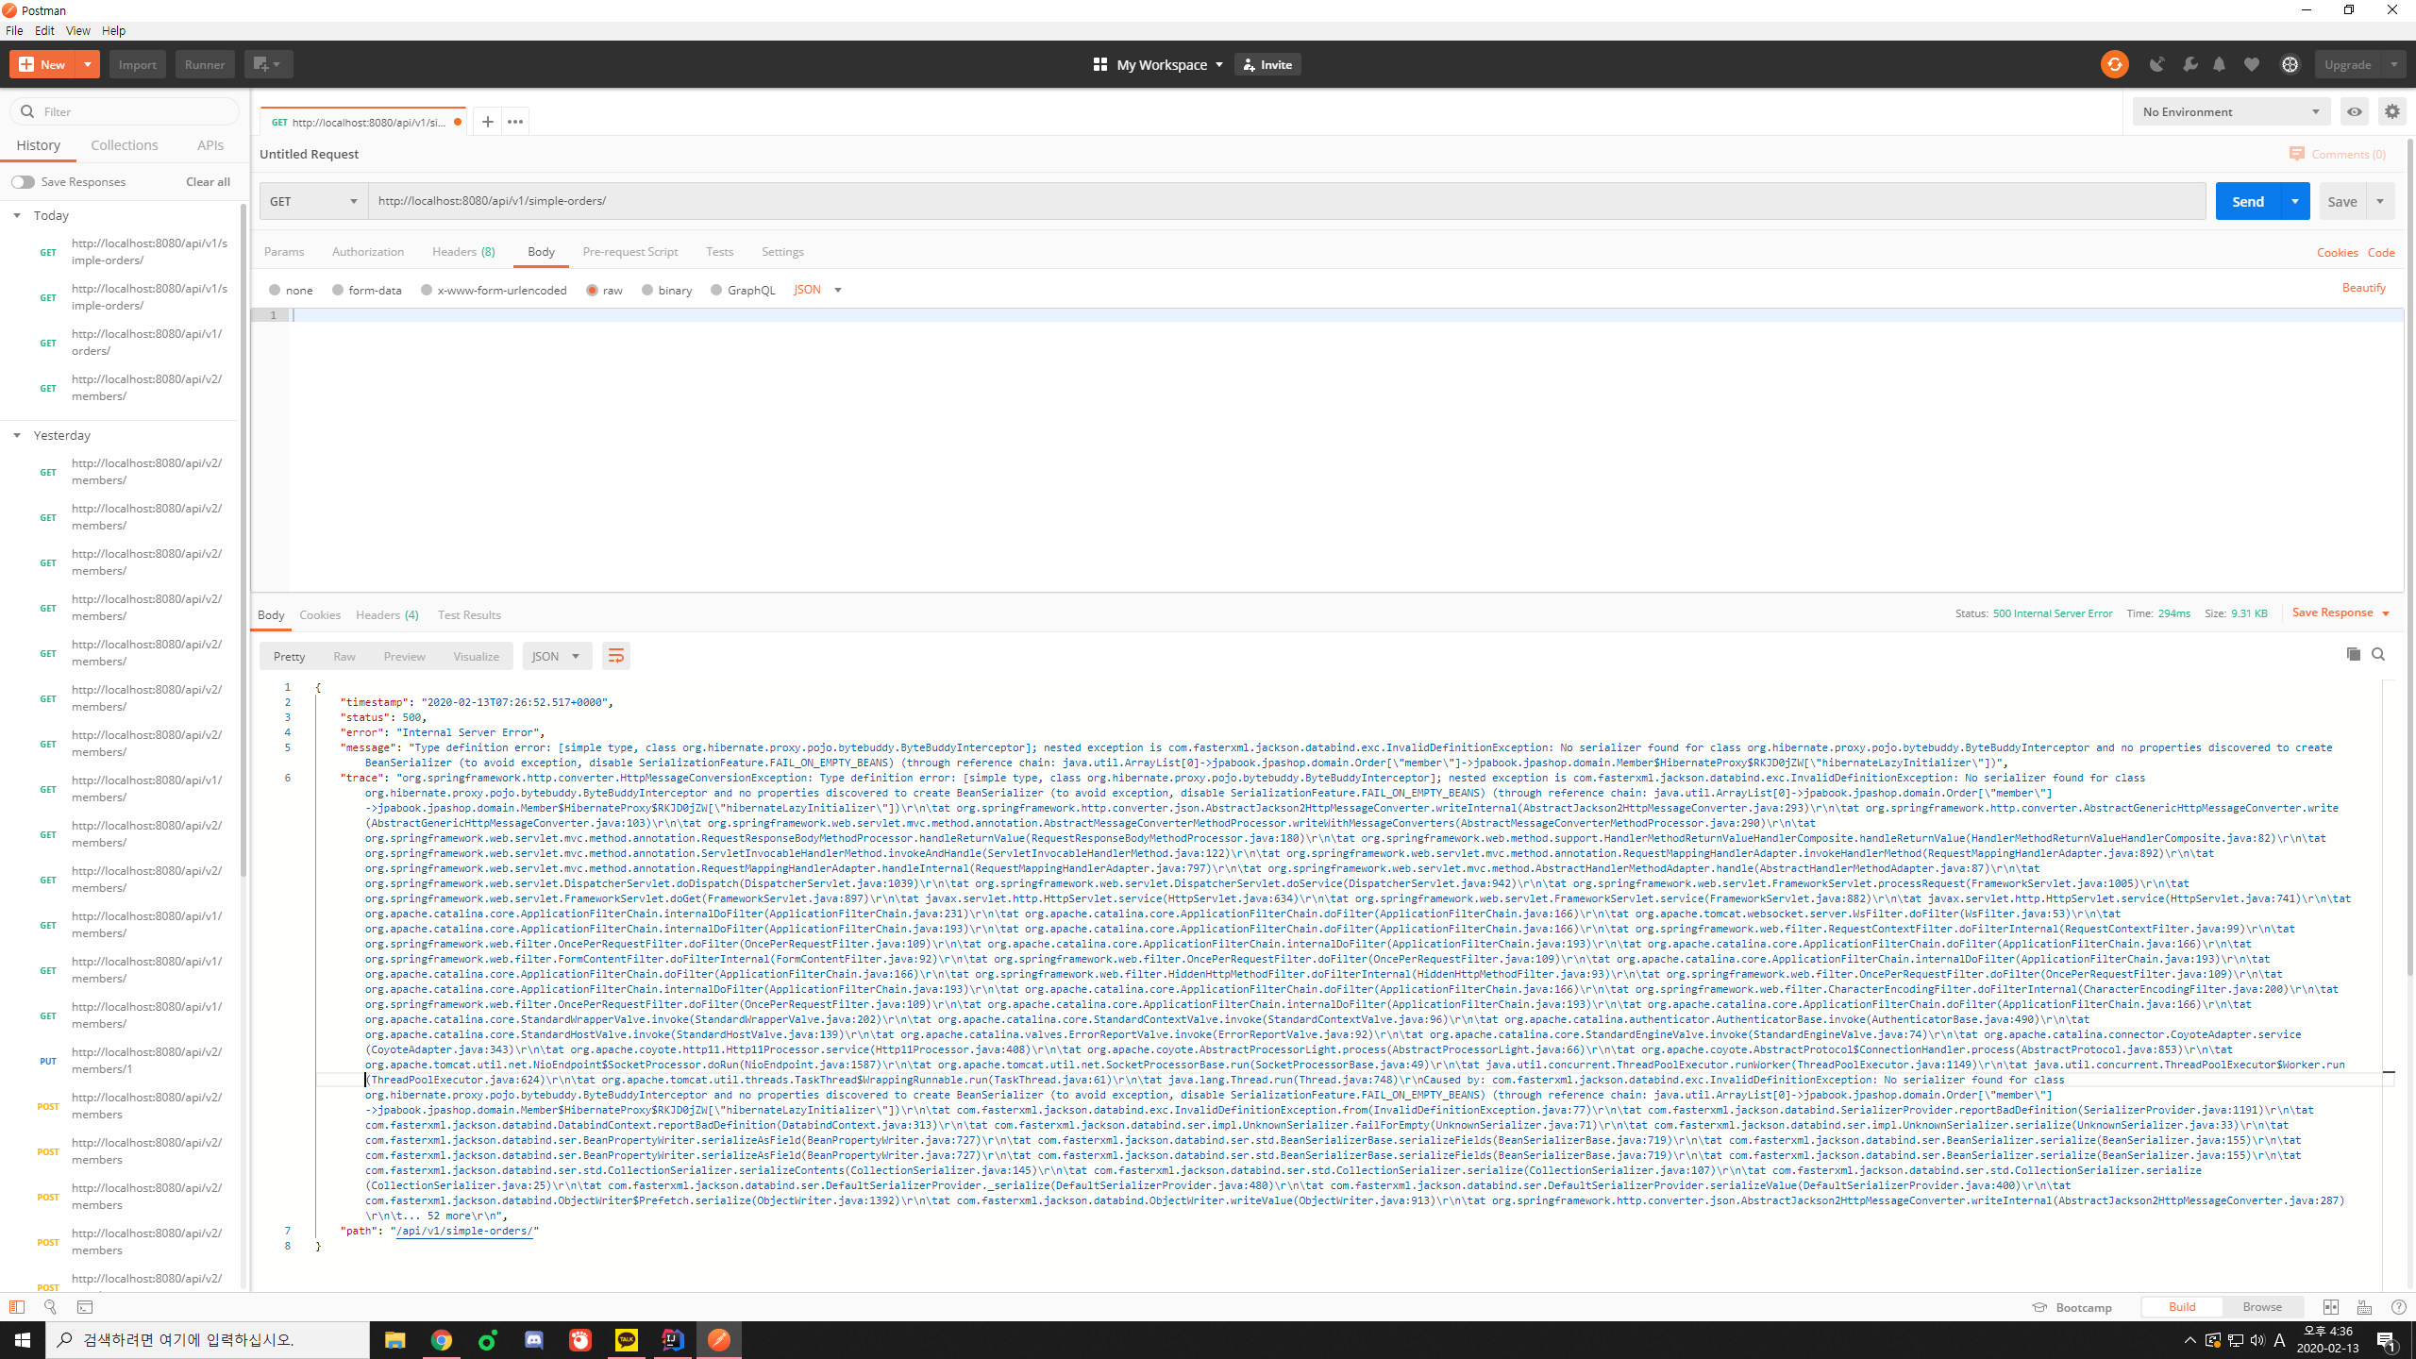Open the Pre-request Script tab
Image resolution: width=2416 pixels, height=1359 pixels.
point(629,251)
